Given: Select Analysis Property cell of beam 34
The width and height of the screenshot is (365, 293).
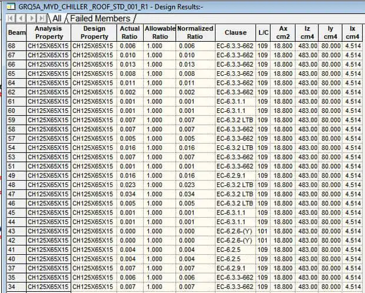Looking at the screenshot, I should coord(49,287).
